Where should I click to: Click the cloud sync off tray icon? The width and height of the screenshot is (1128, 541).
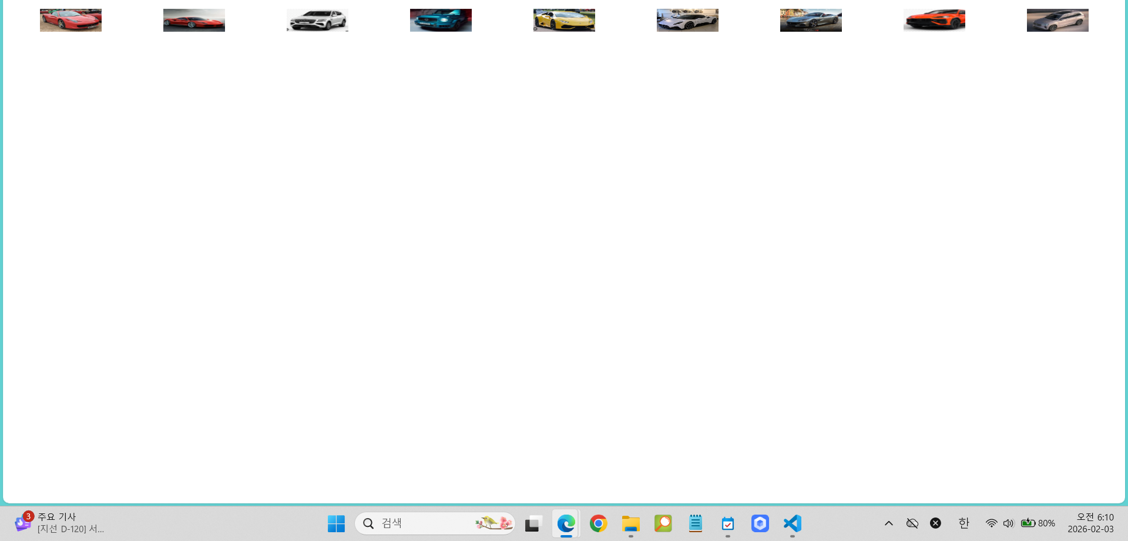tap(912, 523)
